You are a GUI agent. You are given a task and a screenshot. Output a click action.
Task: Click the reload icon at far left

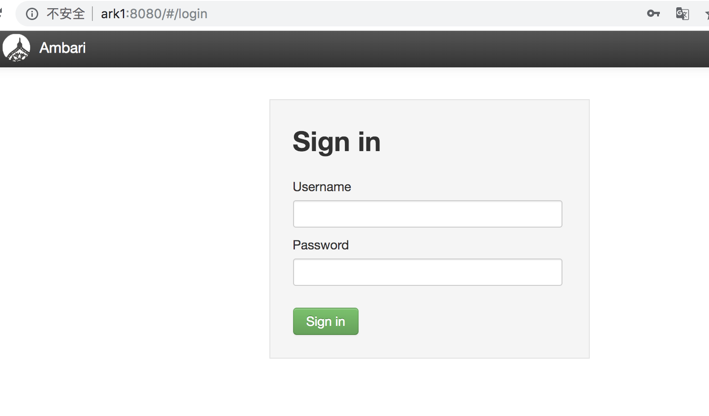[1, 14]
